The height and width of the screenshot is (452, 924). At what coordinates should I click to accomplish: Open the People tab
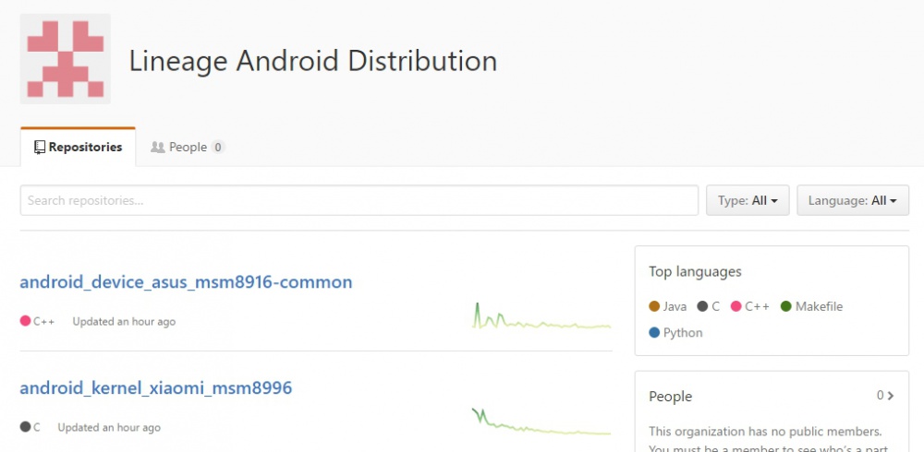(x=188, y=147)
